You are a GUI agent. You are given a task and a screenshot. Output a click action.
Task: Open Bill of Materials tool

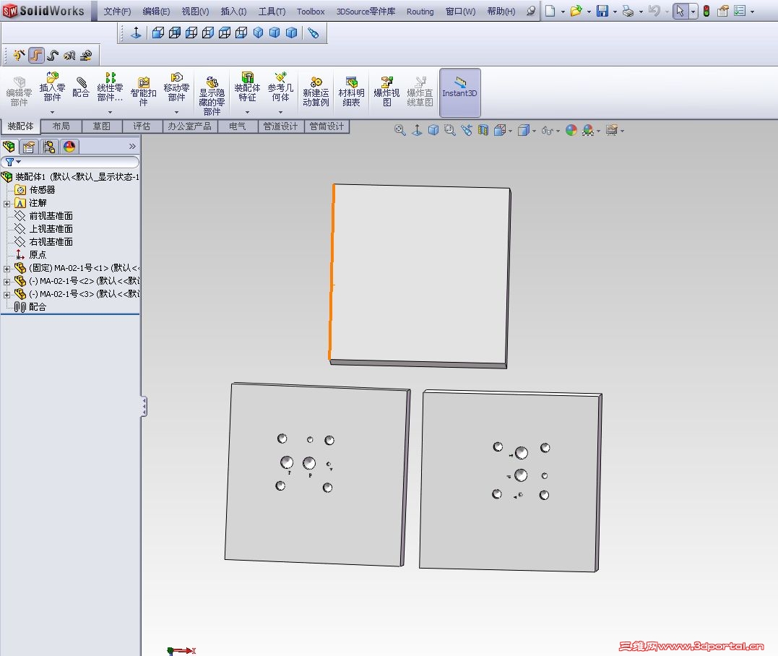point(351,92)
